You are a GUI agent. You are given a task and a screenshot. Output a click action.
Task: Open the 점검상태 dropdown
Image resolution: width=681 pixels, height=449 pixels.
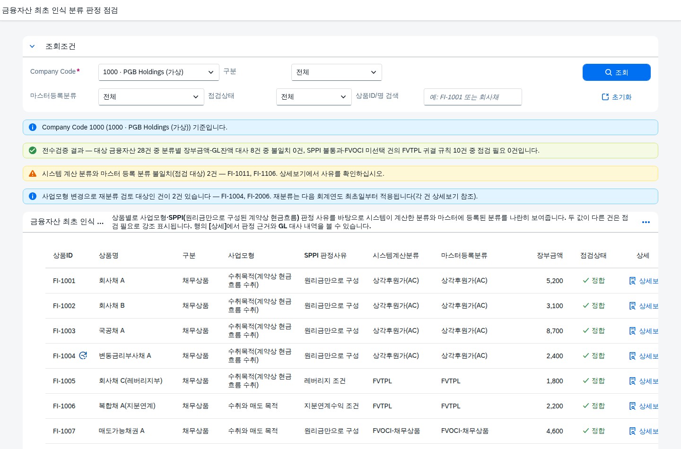pyautogui.click(x=314, y=97)
